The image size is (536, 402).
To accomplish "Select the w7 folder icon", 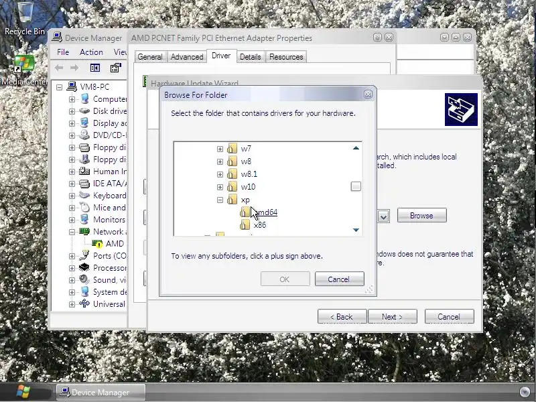I will [232, 148].
